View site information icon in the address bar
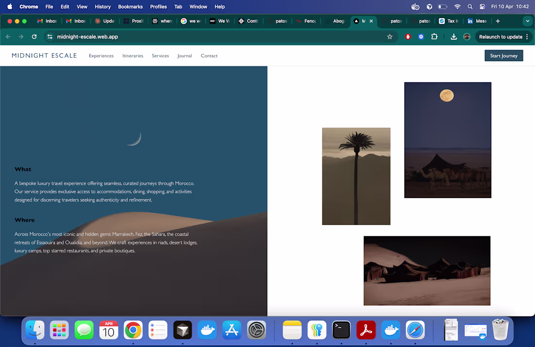 pyautogui.click(x=50, y=36)
